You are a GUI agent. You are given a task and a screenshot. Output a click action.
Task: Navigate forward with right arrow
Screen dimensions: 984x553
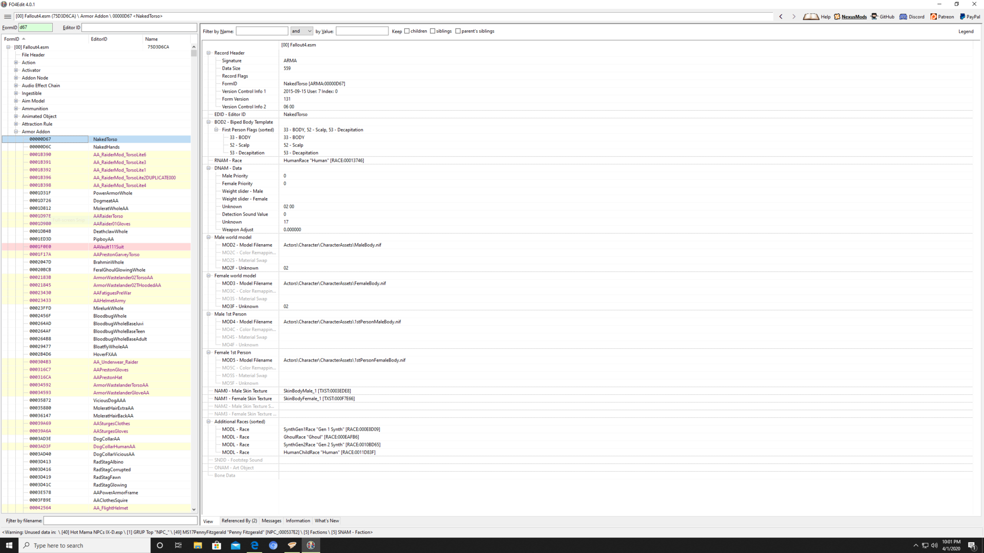[x=794, y=16]
